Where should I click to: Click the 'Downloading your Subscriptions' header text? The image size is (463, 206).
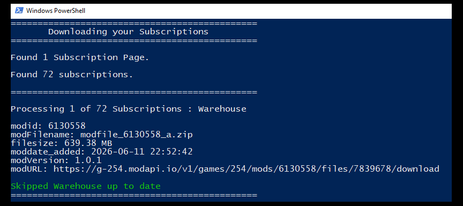[128, 32]
